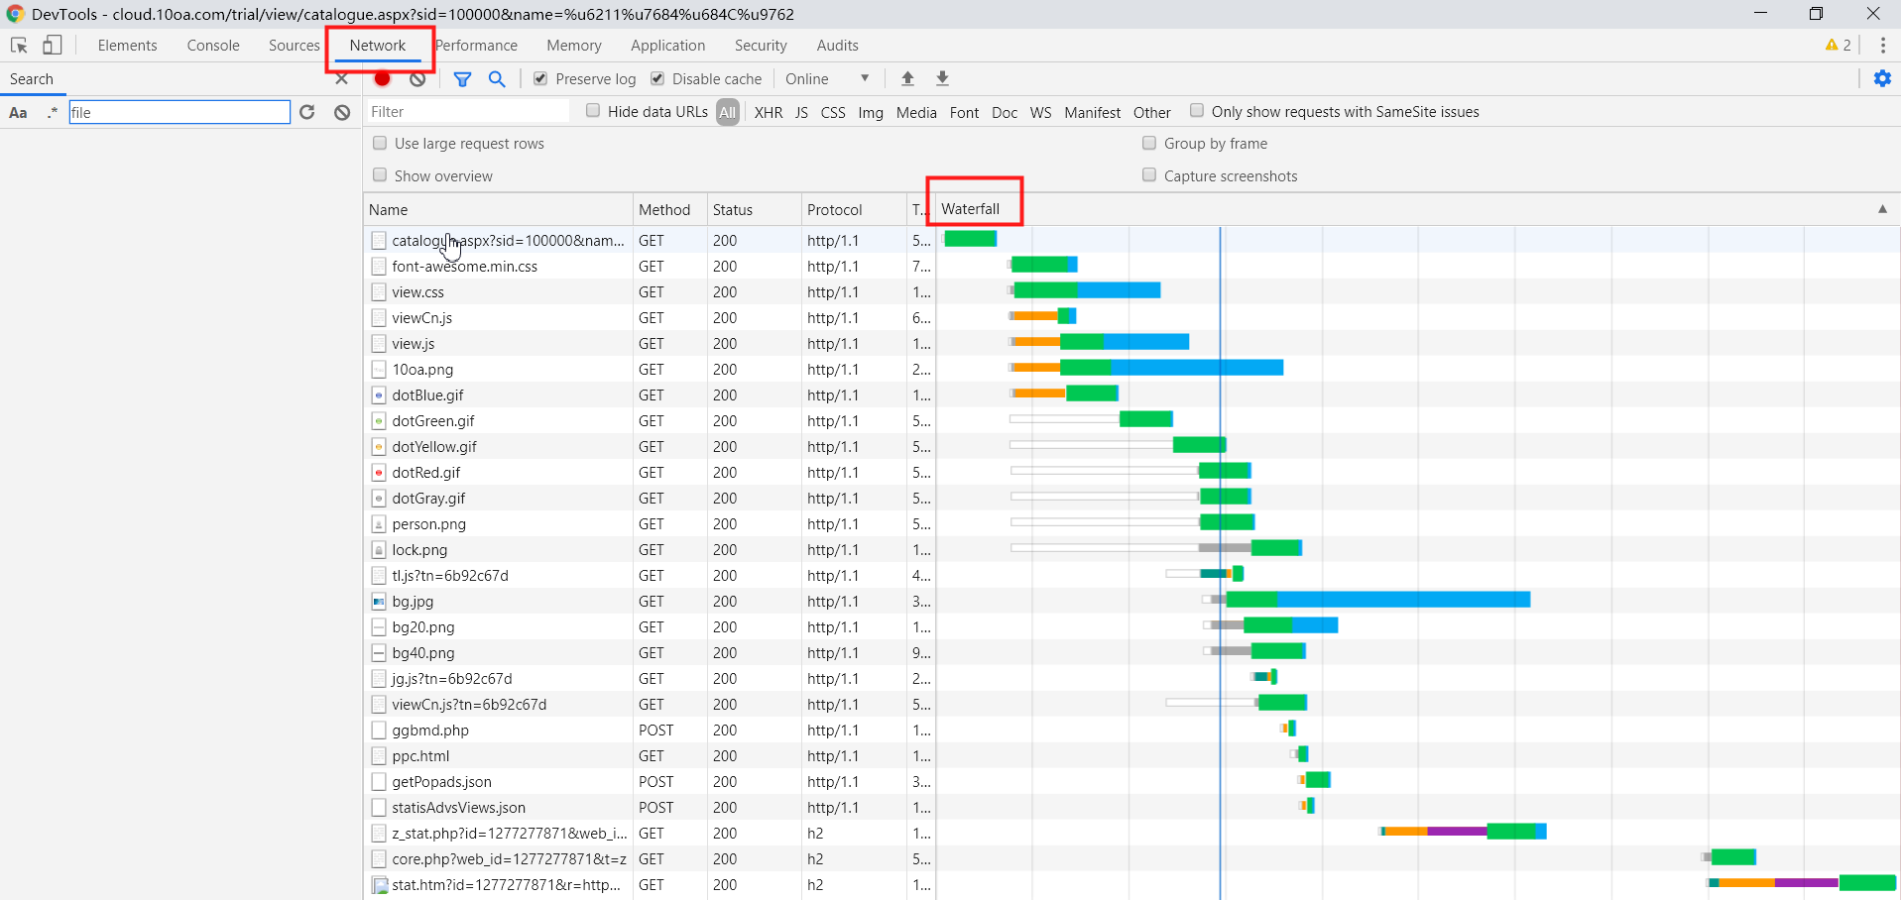Open the Performance tab
The image size is (1901, 900).
(477, 46)
